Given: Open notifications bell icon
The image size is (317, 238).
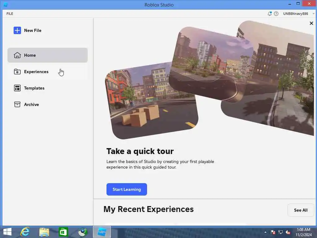Looking at the screenshot, I should click(x=270, y=14).
